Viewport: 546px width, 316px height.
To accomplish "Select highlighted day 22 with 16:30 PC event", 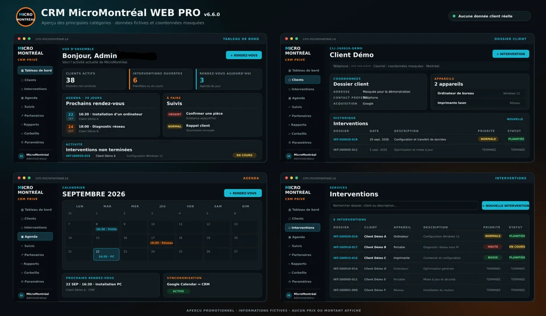I will 106,254.
